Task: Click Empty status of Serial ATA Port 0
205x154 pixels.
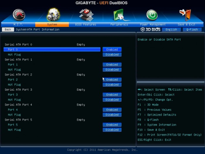Action: (x=81, y=45)
